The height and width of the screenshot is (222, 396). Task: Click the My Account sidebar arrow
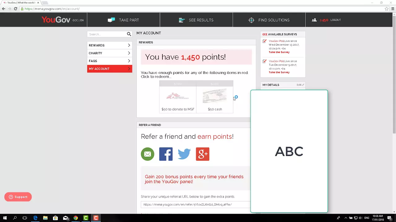pos(129,69)
